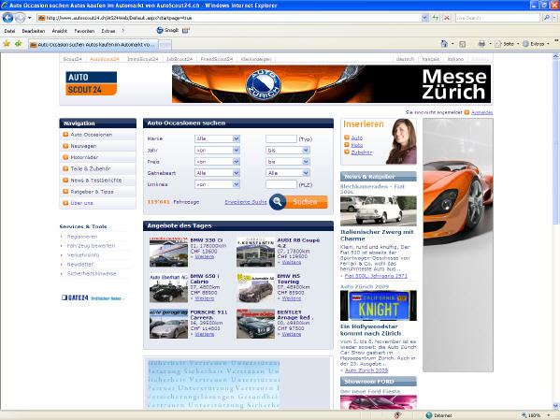Click the Suchen search button
This screenshot has height=420, width=560.
click(x=306, y=202)
